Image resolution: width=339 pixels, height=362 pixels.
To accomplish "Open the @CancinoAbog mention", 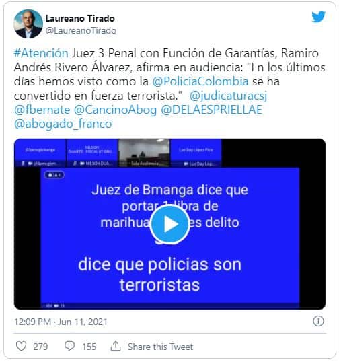I will 116,110.
